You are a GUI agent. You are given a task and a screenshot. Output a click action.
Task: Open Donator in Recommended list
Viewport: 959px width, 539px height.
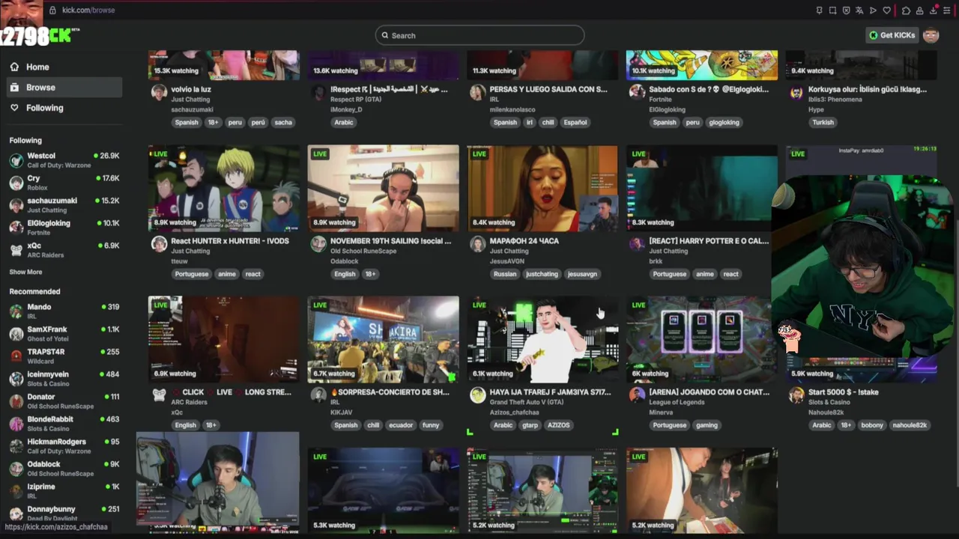pos(64,401)
